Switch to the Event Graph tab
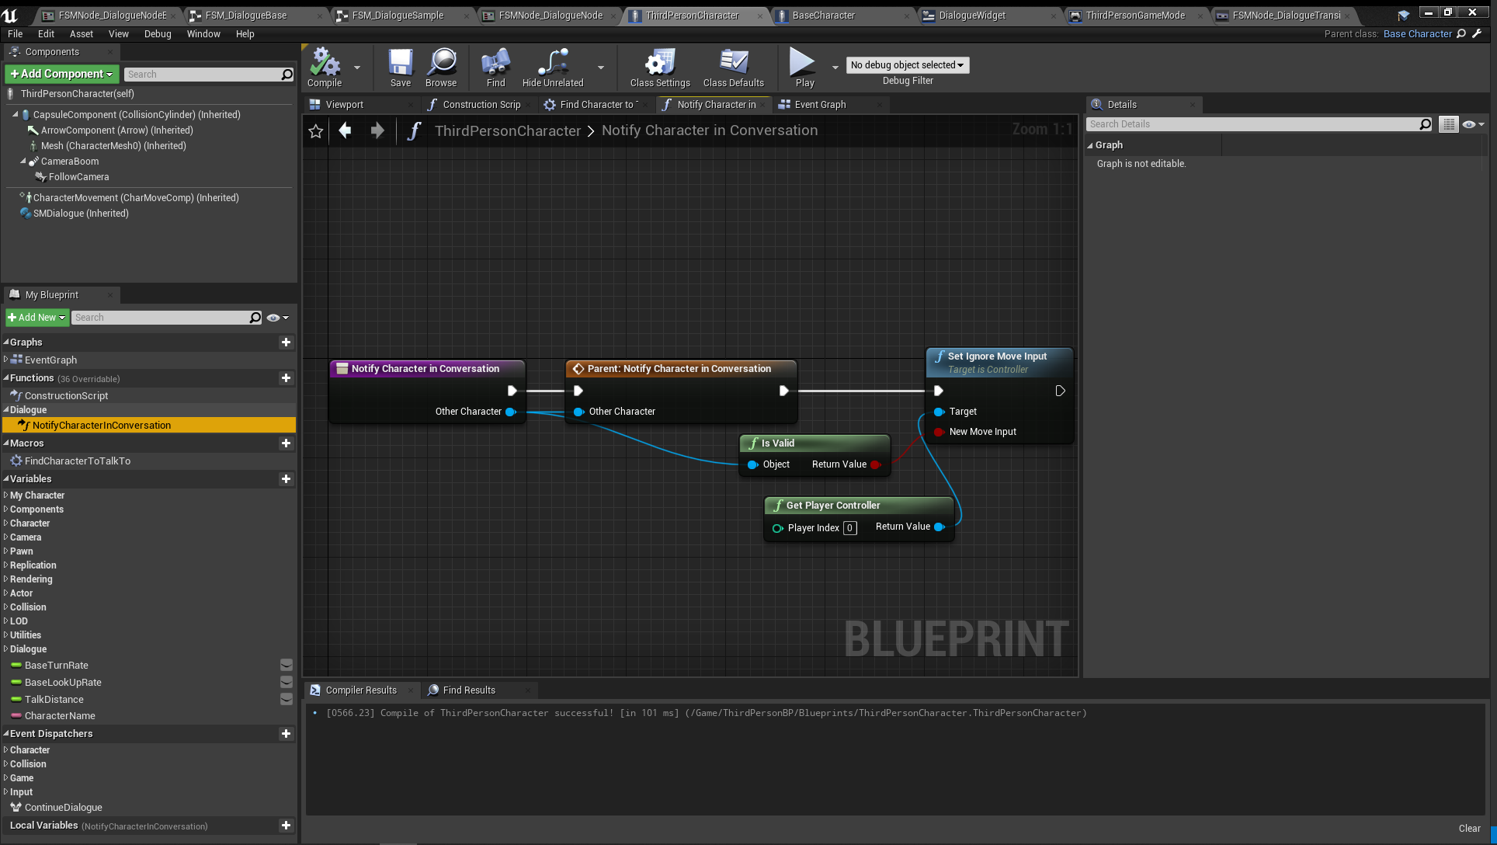The height and width of the screenshot is (845, 1497). [x=820, y=105]
